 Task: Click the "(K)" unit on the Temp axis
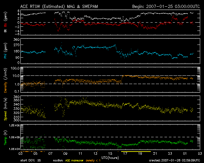5,133
